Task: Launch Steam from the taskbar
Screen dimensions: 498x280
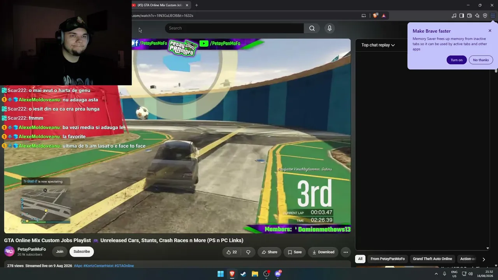Action: point(243,274)
